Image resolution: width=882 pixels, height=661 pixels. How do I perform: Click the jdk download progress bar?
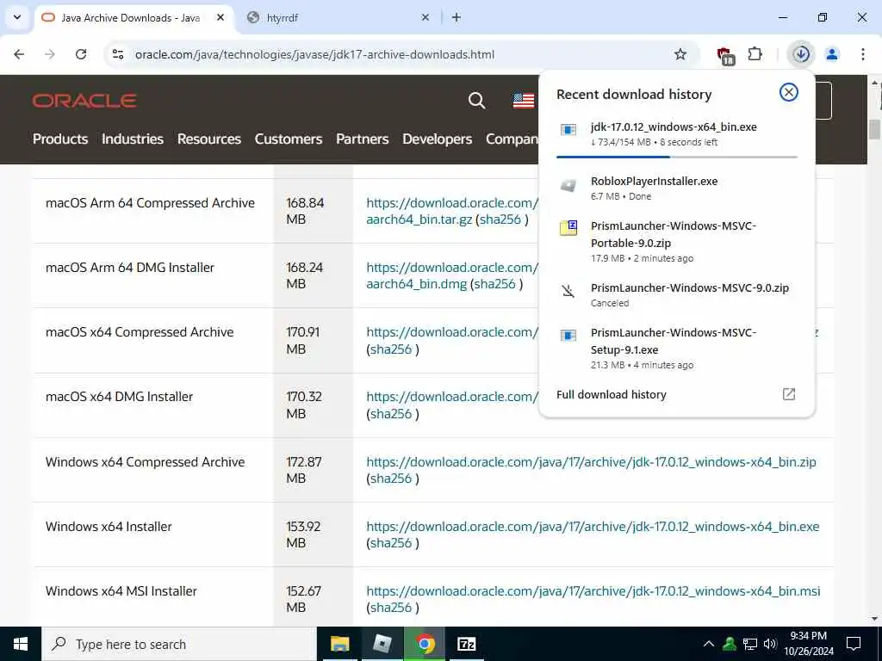click(677, 157)
